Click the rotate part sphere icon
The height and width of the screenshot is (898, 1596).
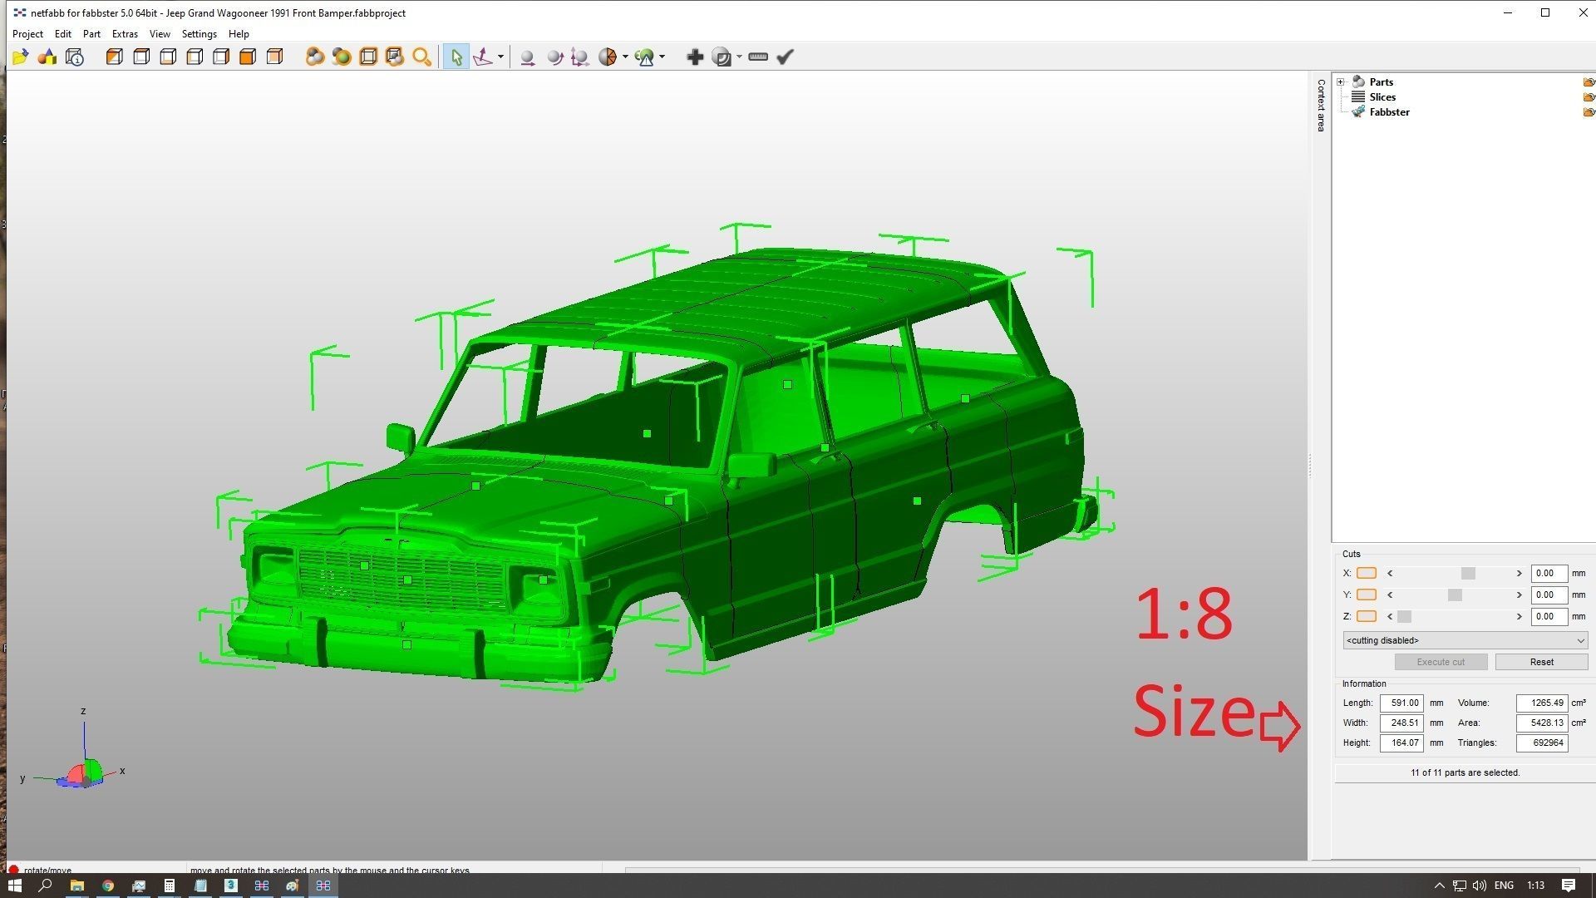[554, 57]
